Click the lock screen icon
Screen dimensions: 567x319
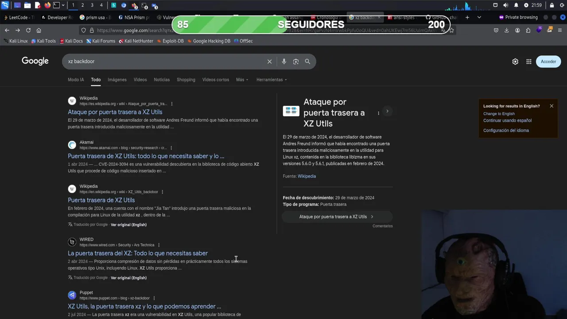551,5
